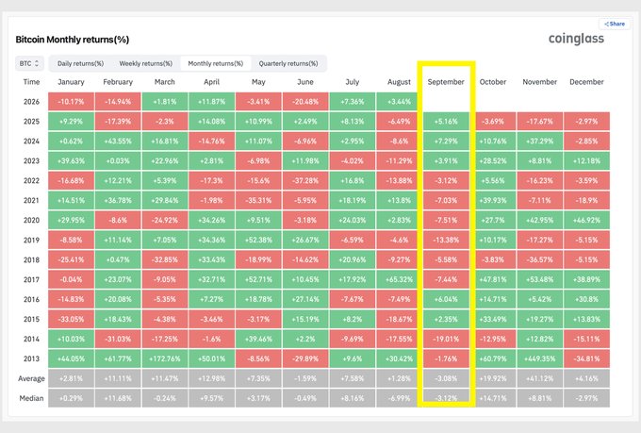641x433 pixels.
Task: Click the April column header
Action: (x=212, y=82)
